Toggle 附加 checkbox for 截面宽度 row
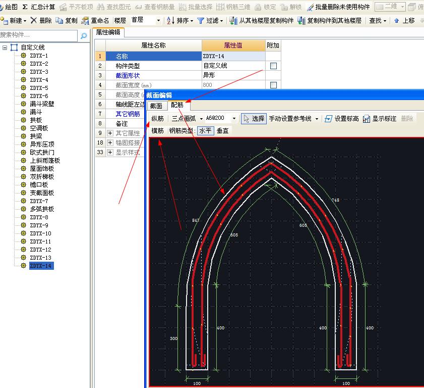The image size is (424, 388). [x=273, y=85]
